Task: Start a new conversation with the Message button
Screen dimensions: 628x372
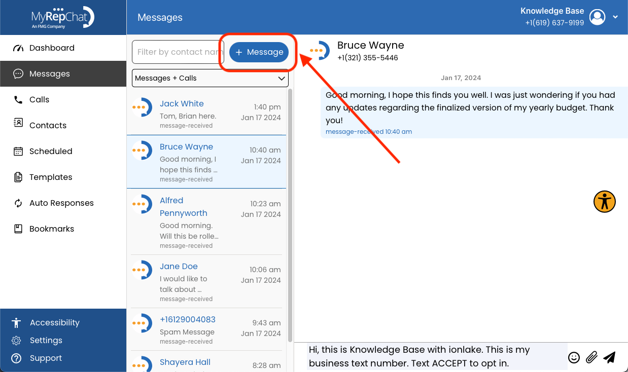Action: point(259,52)
